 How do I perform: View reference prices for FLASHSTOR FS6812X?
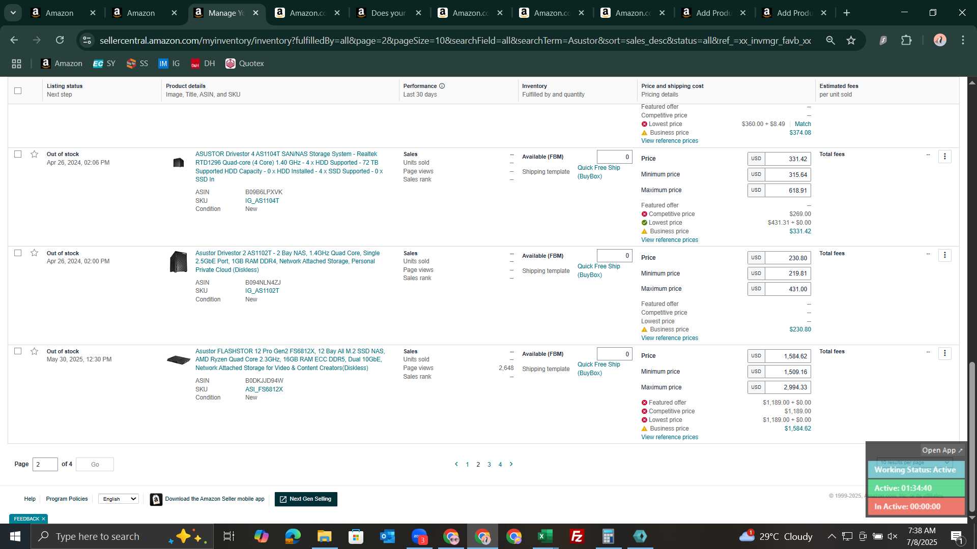670,437
